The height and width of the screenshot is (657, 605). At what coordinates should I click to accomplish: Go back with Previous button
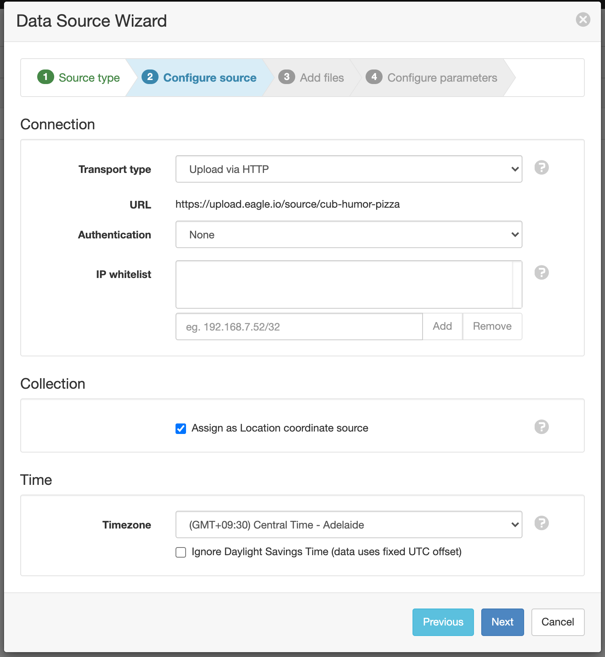click(x=443, y=622)
